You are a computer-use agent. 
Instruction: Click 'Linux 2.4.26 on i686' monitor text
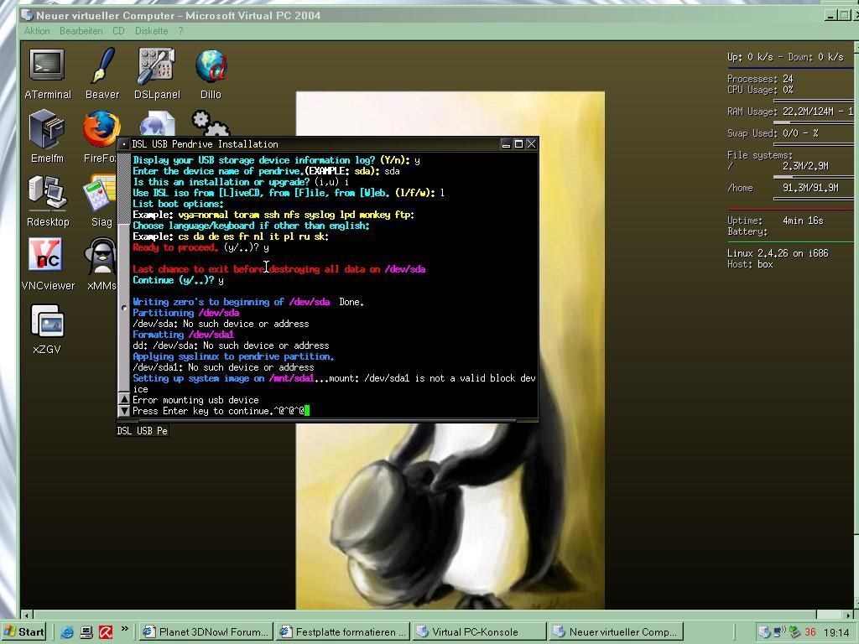click(x=778, y=253)
